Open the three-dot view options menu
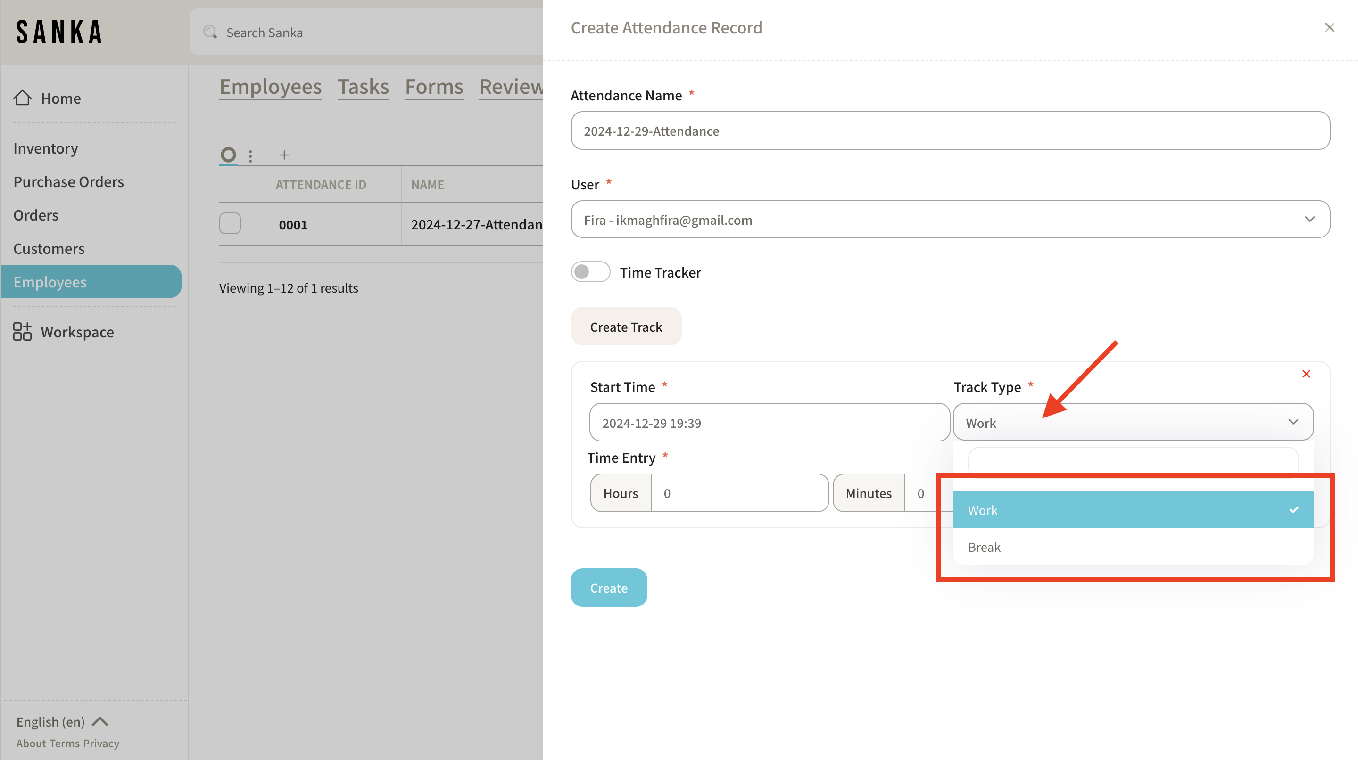 click(x=250, y=155)
